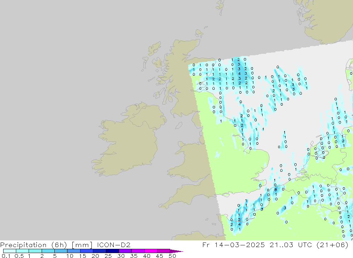This screenshot has width=353, height=258.
Task: Click the '40' legend scale label
Action: point(147,256)
